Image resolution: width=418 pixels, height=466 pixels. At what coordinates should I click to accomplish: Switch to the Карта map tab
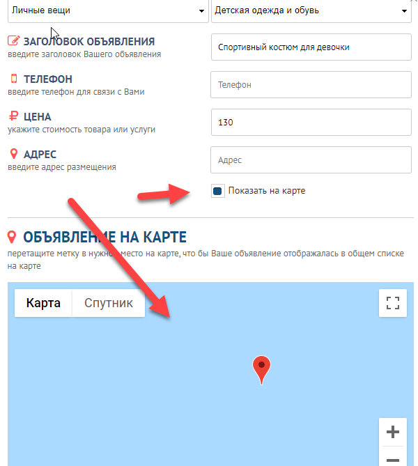click(43, 303)
